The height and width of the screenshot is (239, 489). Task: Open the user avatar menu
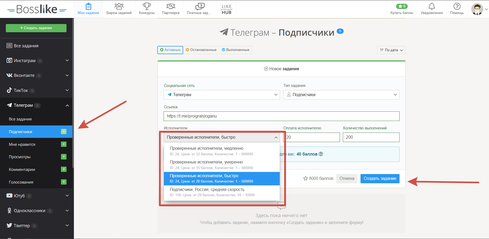[x=479, y=9]
